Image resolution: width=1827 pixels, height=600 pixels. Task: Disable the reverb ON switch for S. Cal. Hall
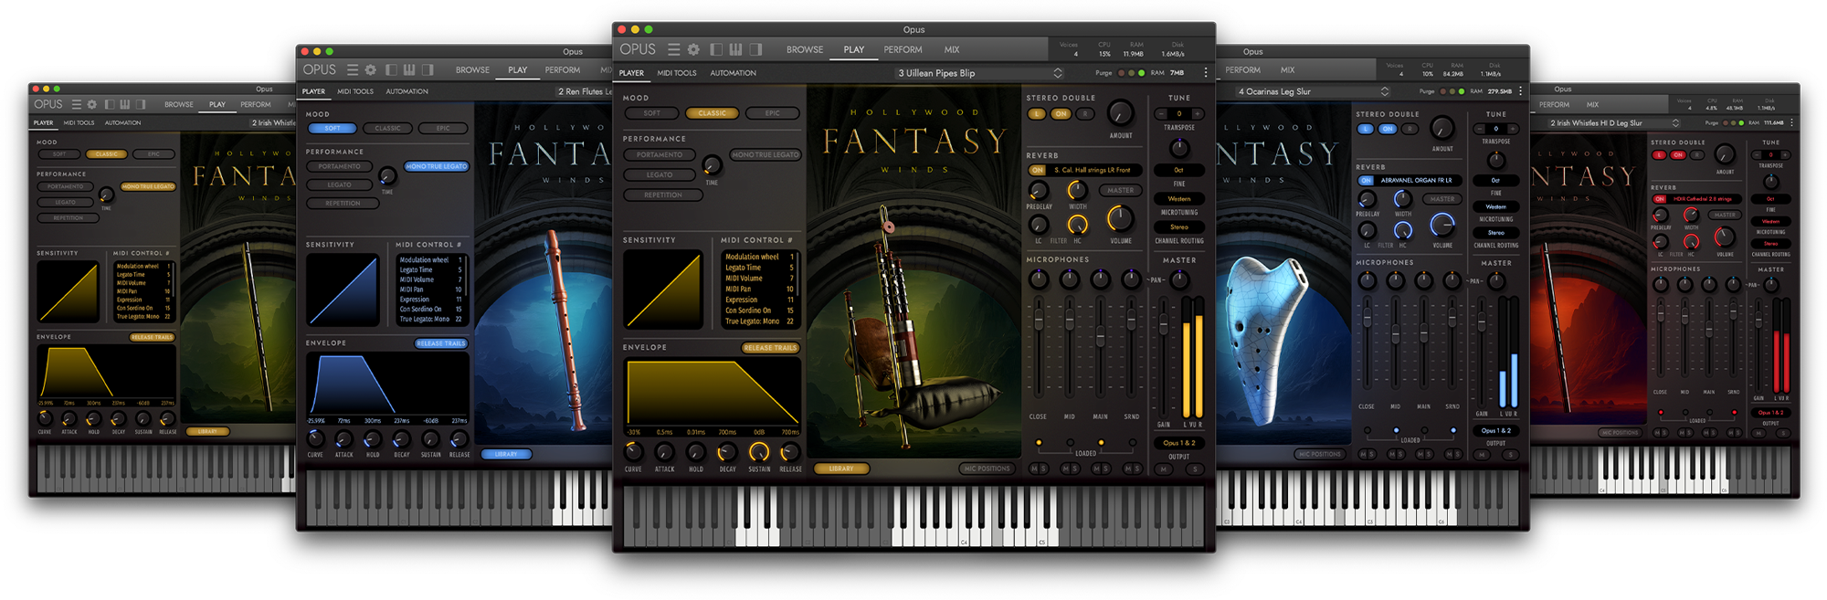pyautogui.click(x=1037, y=170)
